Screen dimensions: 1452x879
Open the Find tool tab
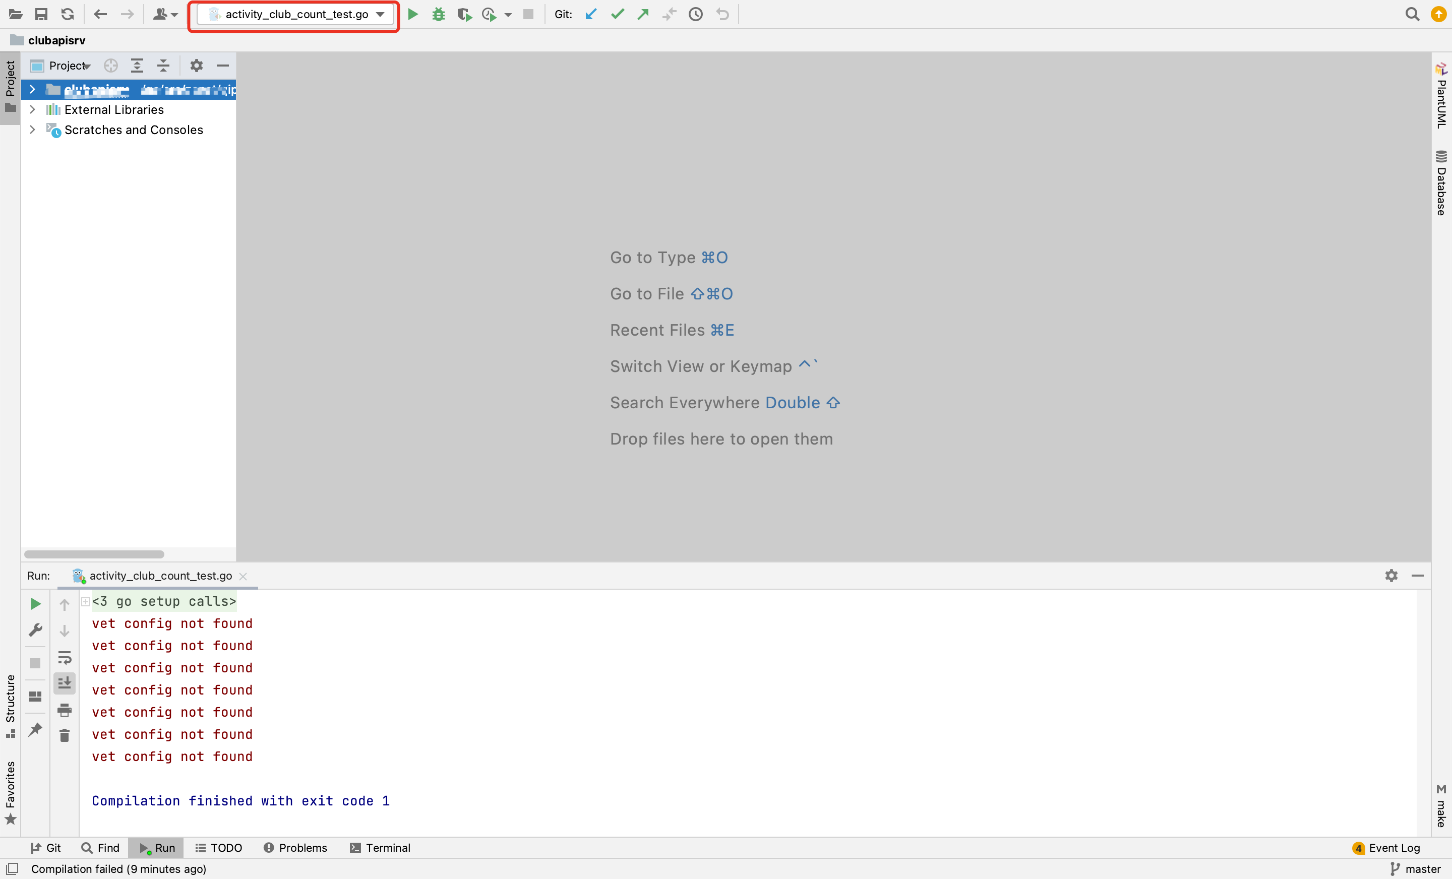click(x=101, y=847)
